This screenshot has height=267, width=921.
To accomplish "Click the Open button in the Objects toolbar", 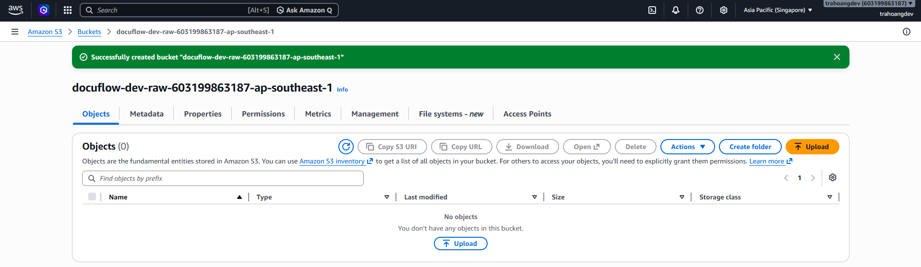I will 587,147.
